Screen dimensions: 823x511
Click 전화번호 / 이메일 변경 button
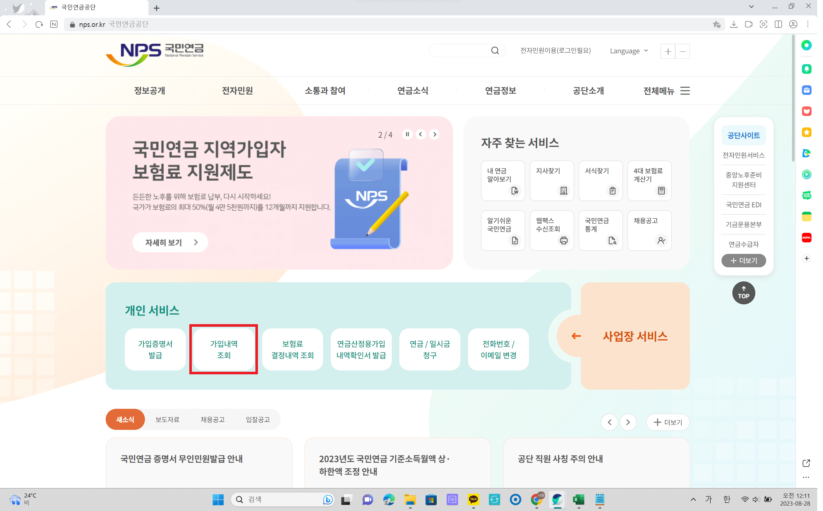(x=498, y=349)
